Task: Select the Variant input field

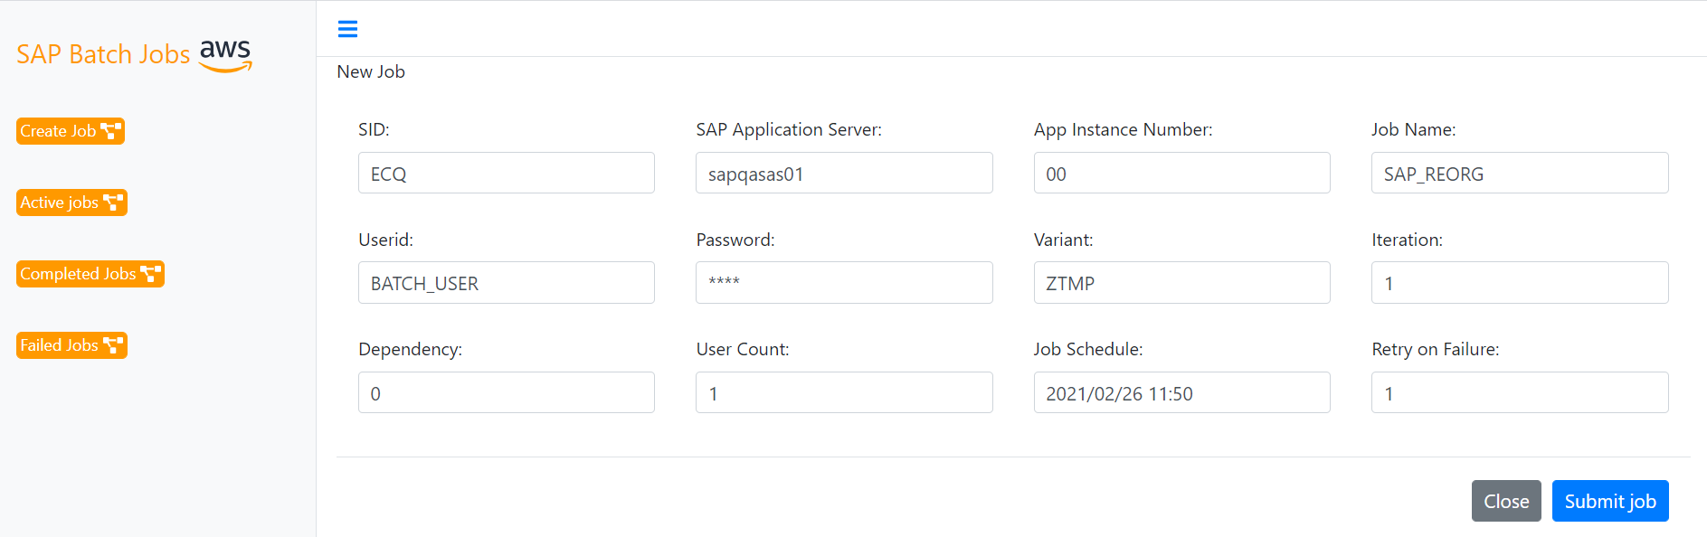Action: click(1181, 282)
